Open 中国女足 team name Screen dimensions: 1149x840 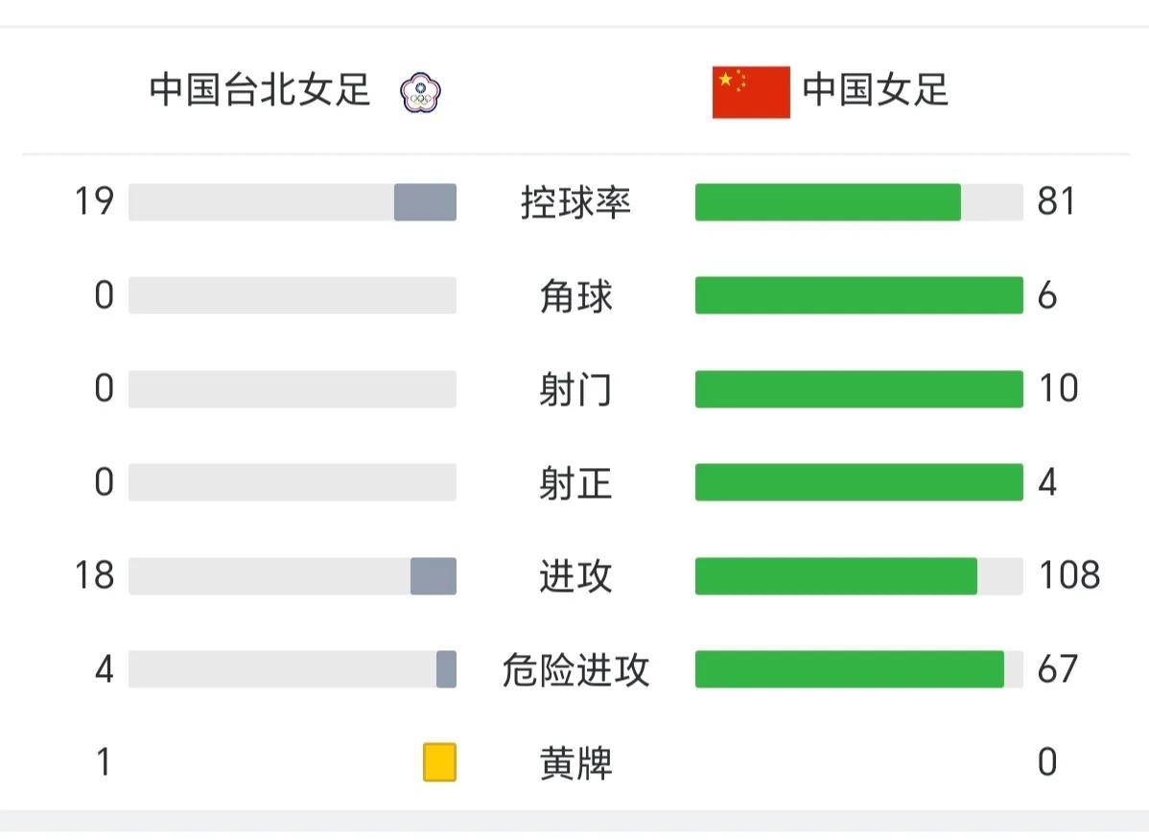click(x=876, y=90)
